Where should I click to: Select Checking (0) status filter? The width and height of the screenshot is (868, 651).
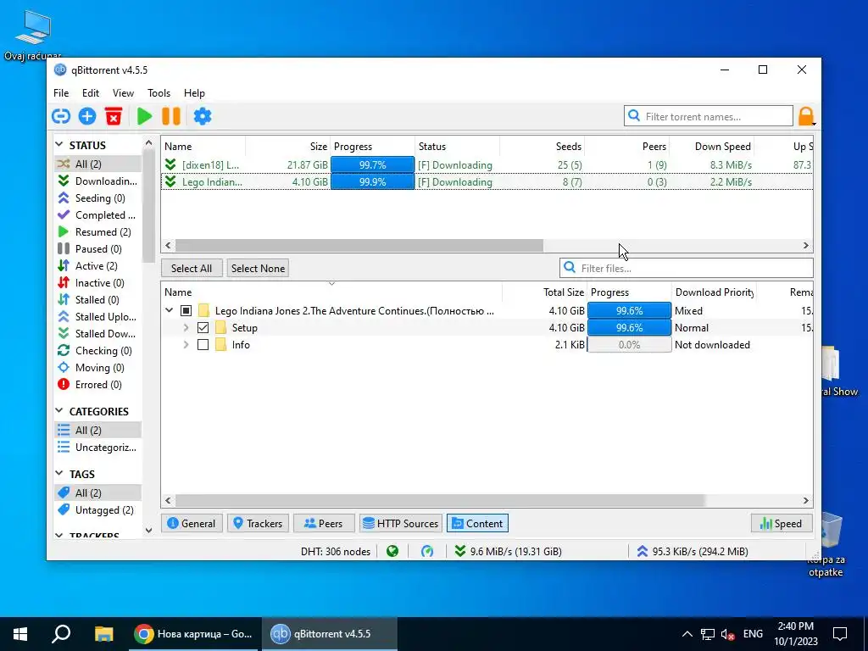point(97,351)
